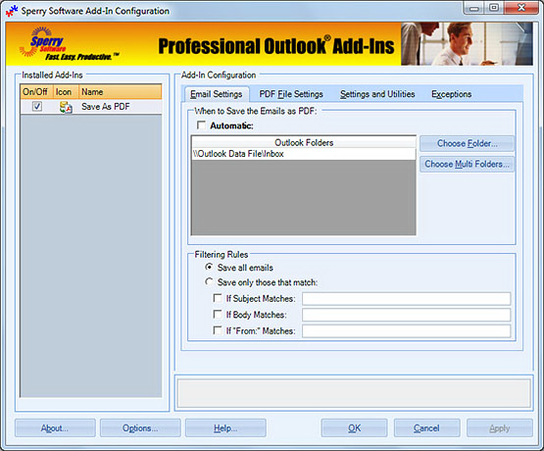Minimize the Add-In Configuration window
The height and width of the screenshot is (451, 544).
tap(474, 8)
